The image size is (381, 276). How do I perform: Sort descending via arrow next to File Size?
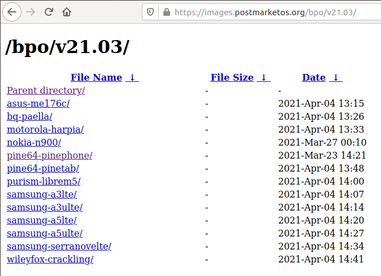pyautogui.click(x=263, y=78)
